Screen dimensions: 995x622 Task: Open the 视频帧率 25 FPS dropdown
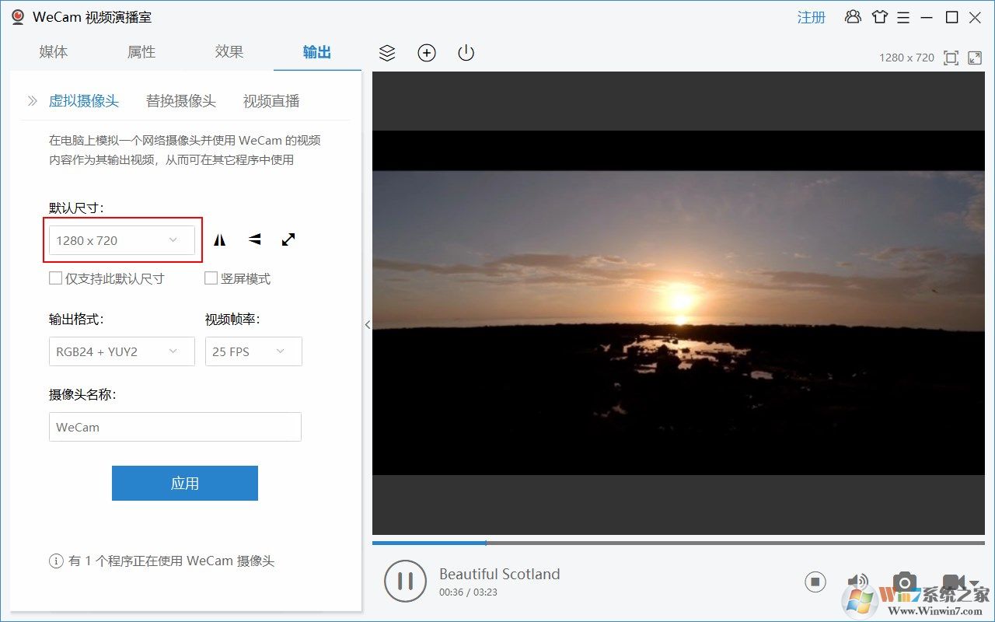click(253, 351)
